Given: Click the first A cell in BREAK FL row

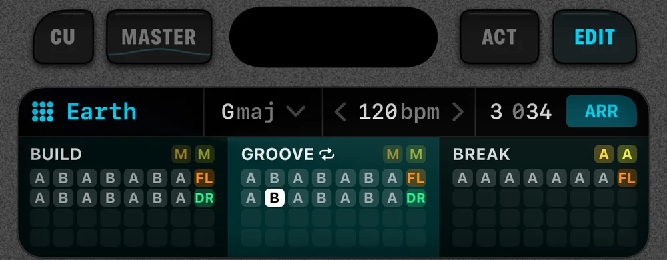Looking at the screenshot, I should [x=462, y=178].
